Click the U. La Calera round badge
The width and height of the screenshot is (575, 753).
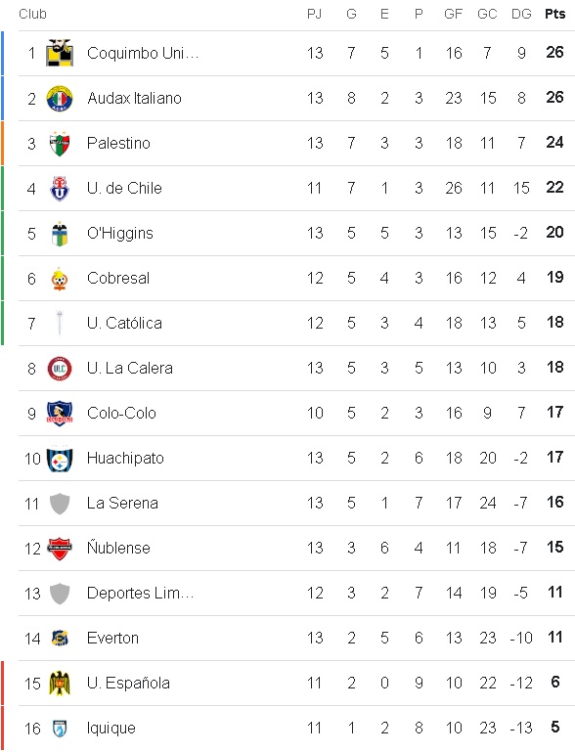60,369
